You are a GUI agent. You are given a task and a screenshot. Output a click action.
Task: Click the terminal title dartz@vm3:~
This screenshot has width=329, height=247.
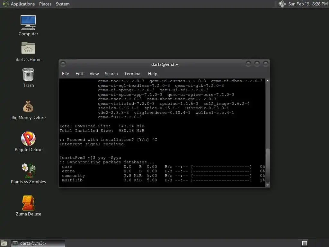tap(165, 64)
